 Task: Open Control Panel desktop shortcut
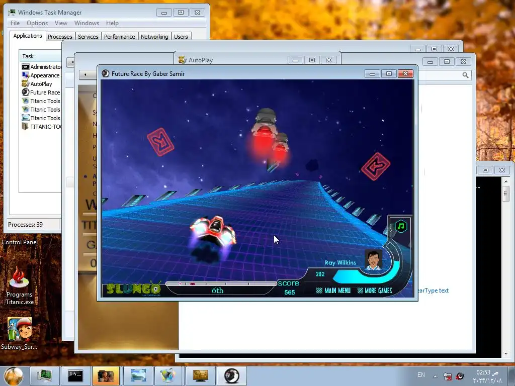click(x=20, y=242)
